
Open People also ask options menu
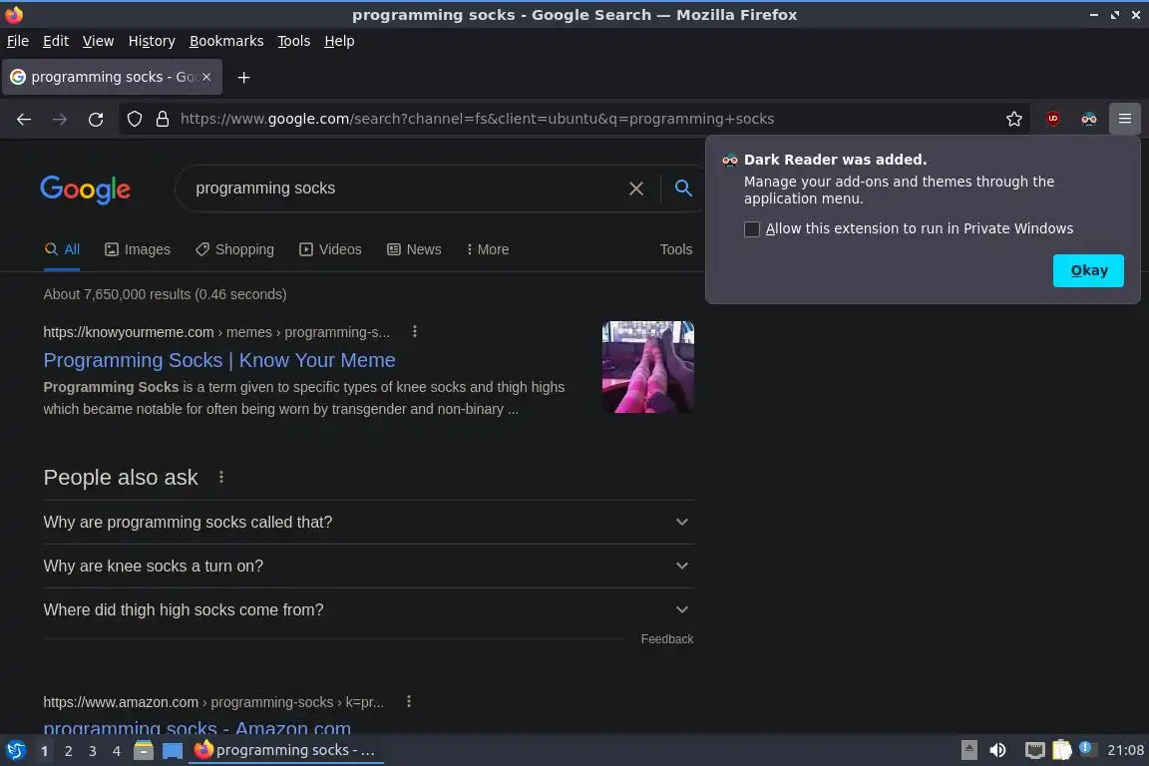pos(221,477)
